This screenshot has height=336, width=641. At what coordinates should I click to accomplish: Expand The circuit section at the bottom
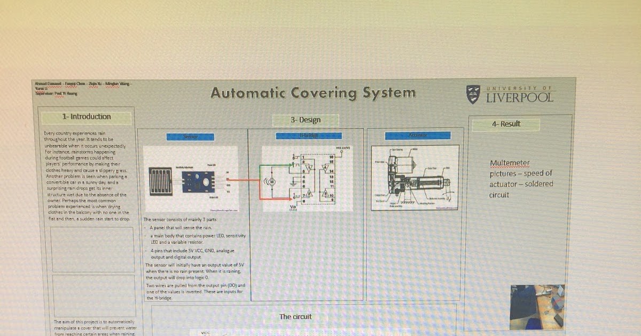(295, 316)
